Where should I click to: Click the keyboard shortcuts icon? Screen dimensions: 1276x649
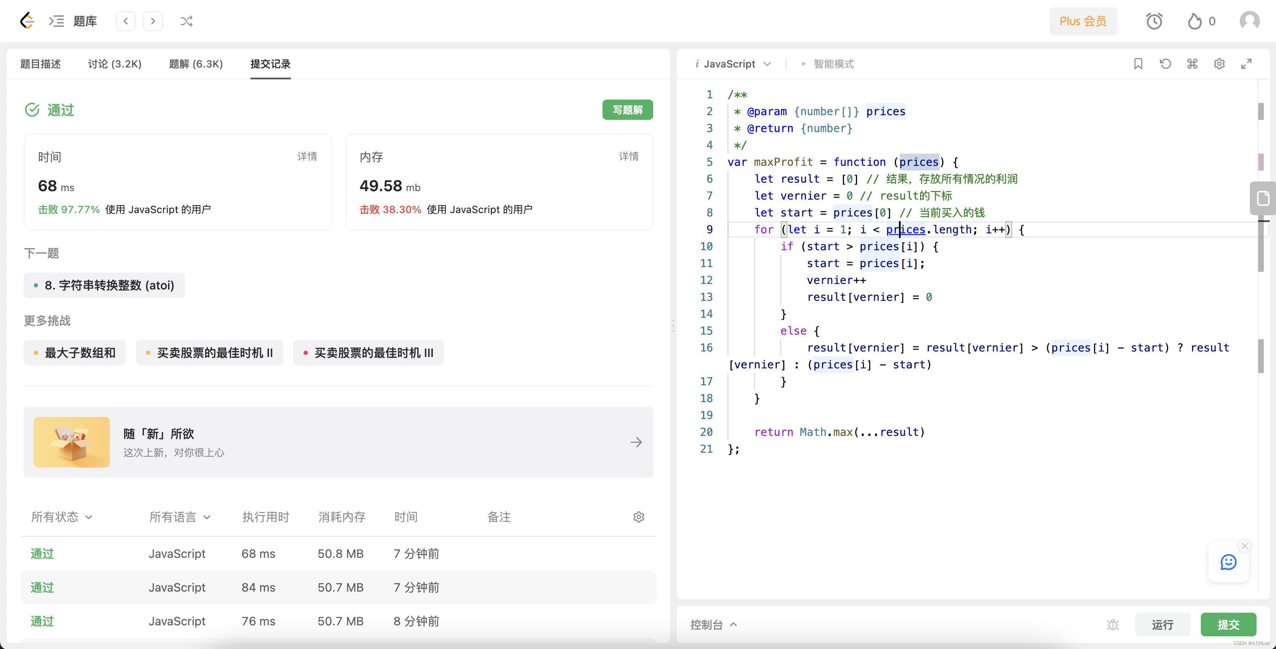[1192, 65]
